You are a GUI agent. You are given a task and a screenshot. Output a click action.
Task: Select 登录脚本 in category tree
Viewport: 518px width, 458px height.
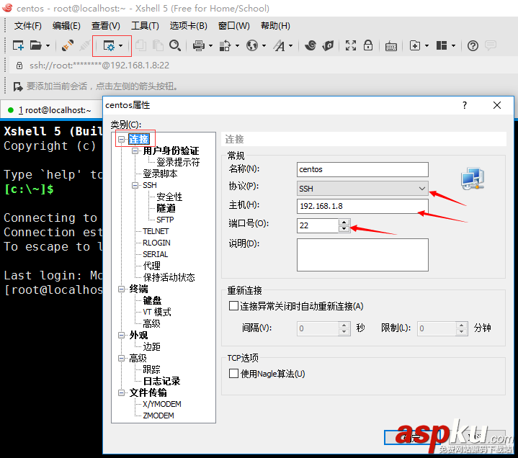point(160,174)
